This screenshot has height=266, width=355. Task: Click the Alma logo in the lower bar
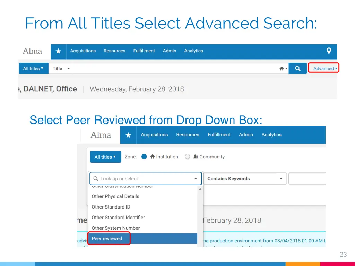[x=101, y=135]
